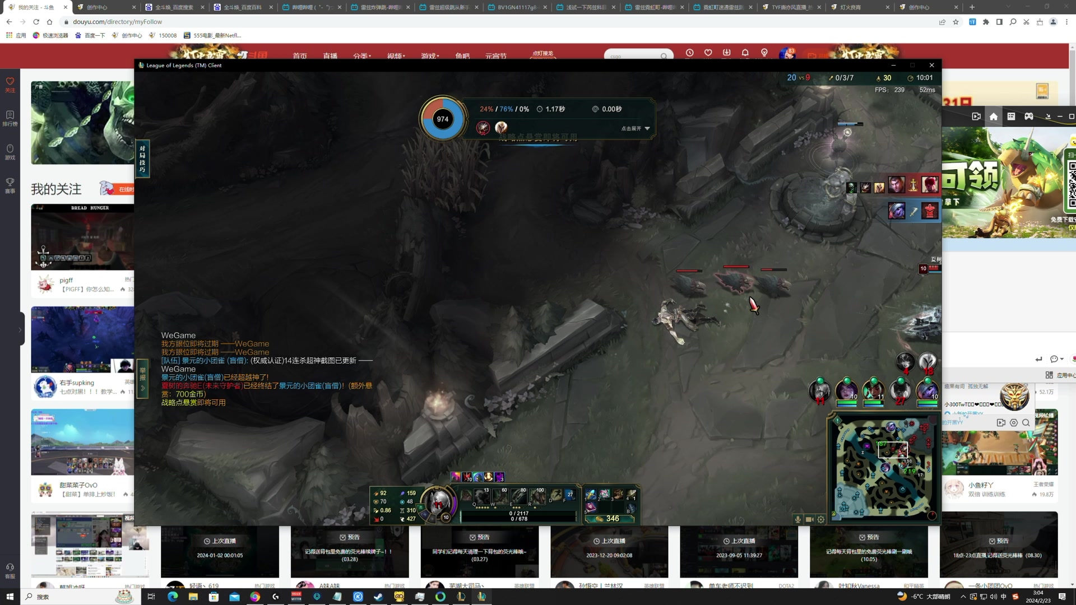Click the 974 damage ring chart

[x=443, y=119]
